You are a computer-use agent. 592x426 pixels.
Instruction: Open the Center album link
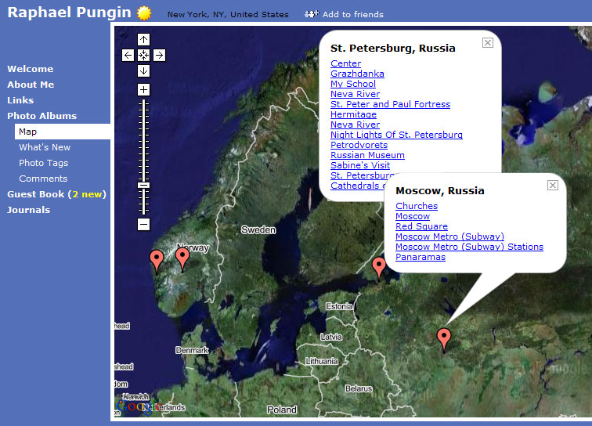(x=346, y=63)
